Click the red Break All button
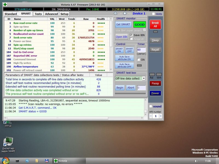219x164 pixels. click(155, 25)
